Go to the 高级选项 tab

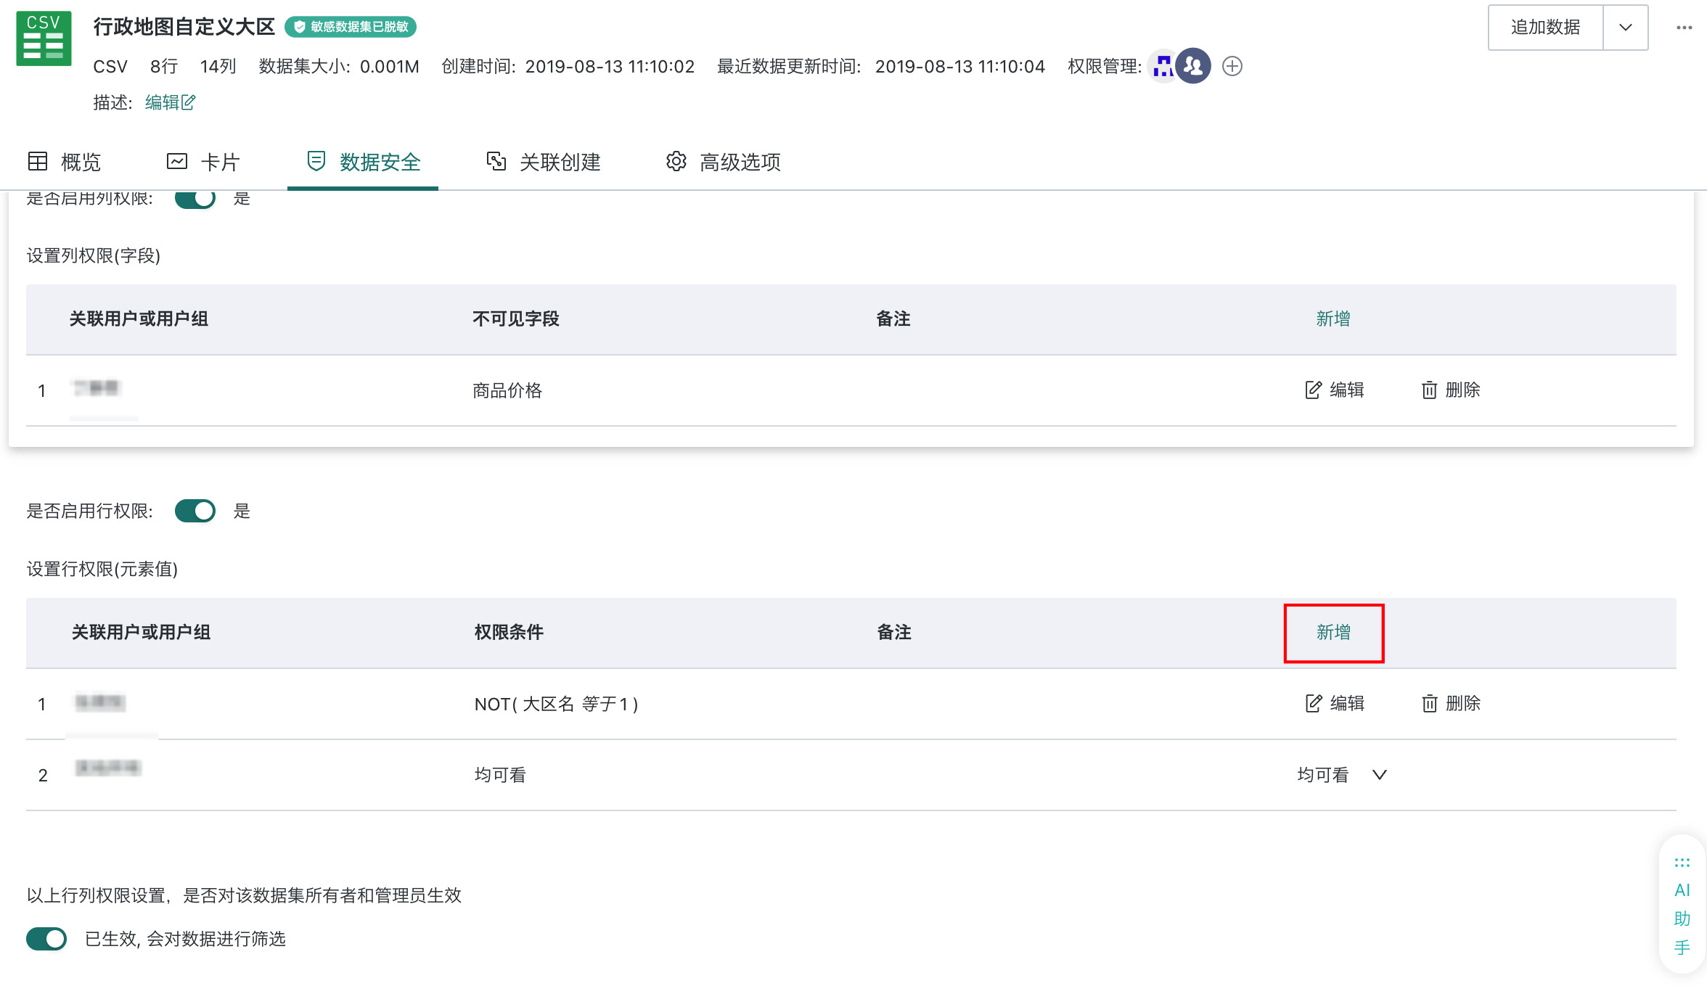[723, 162]
